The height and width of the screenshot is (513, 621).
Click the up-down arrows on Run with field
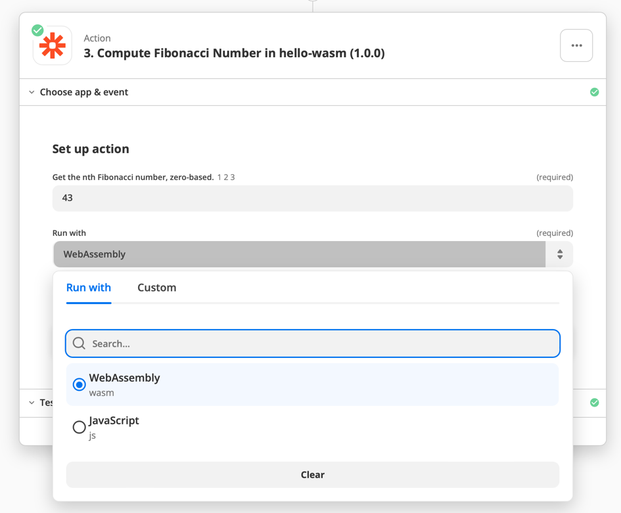coord(559,254)
